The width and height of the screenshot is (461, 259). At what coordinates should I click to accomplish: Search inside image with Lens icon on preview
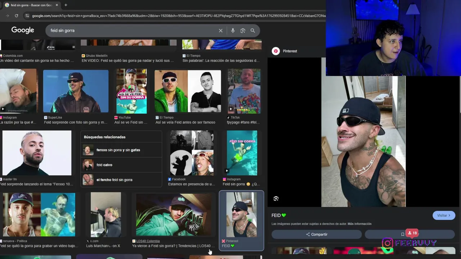tap(276, 199)
